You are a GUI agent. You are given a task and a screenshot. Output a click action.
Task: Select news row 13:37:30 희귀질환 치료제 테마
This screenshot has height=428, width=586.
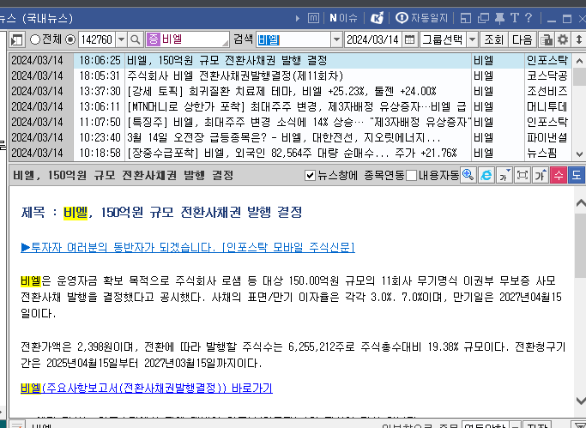click(290, 91)
